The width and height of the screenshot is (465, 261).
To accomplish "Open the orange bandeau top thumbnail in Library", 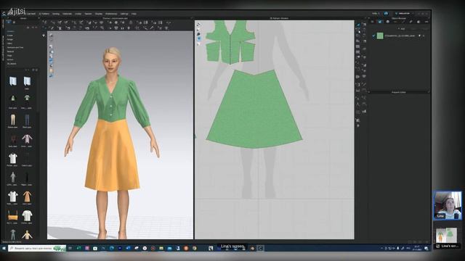I will coord(13,215).
